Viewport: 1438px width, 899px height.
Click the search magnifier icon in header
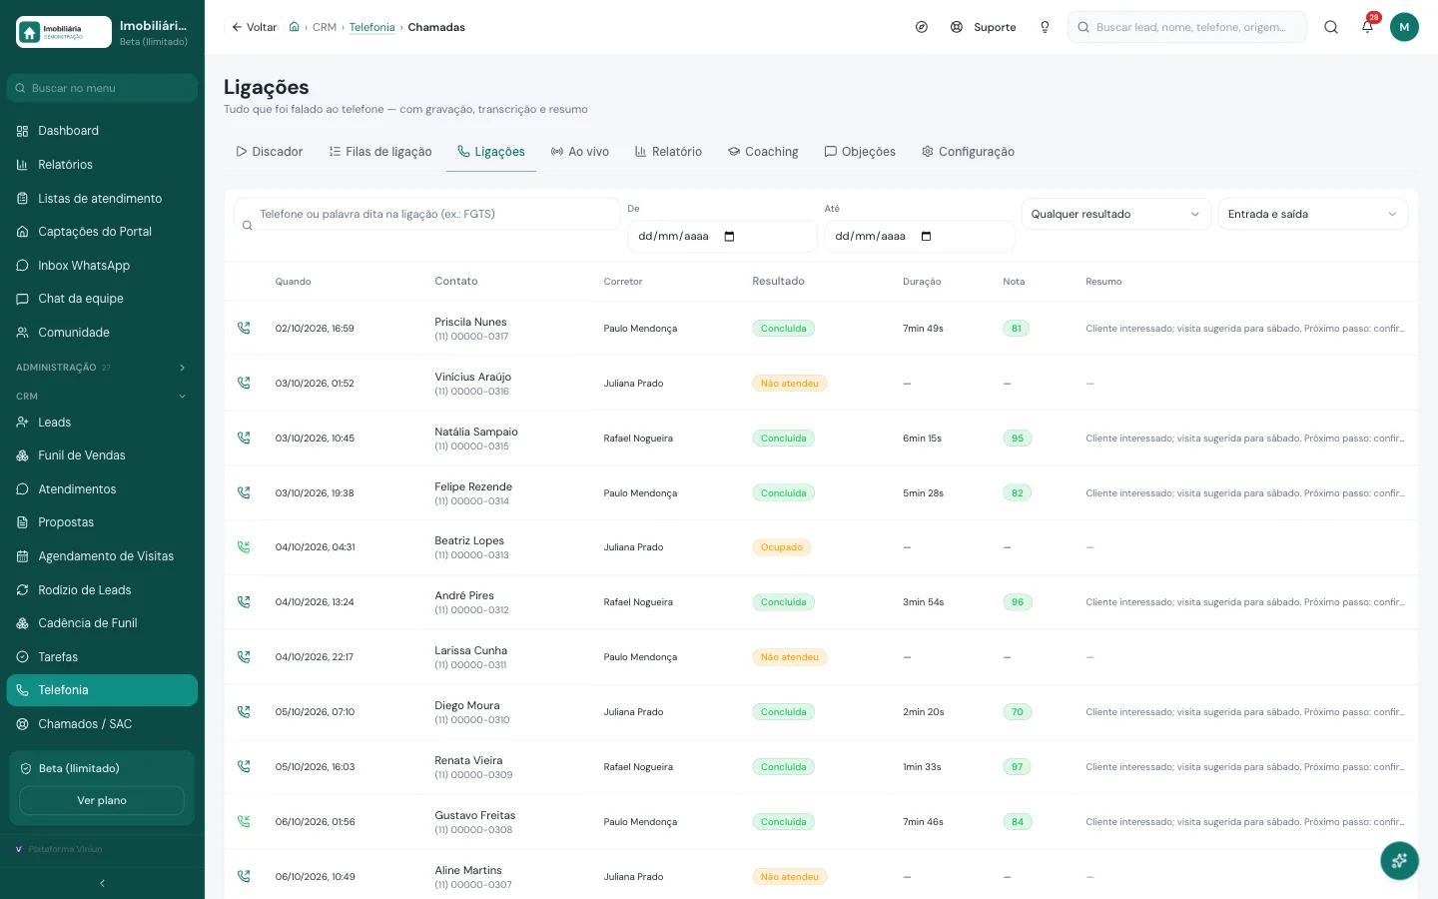point(1331,27)
